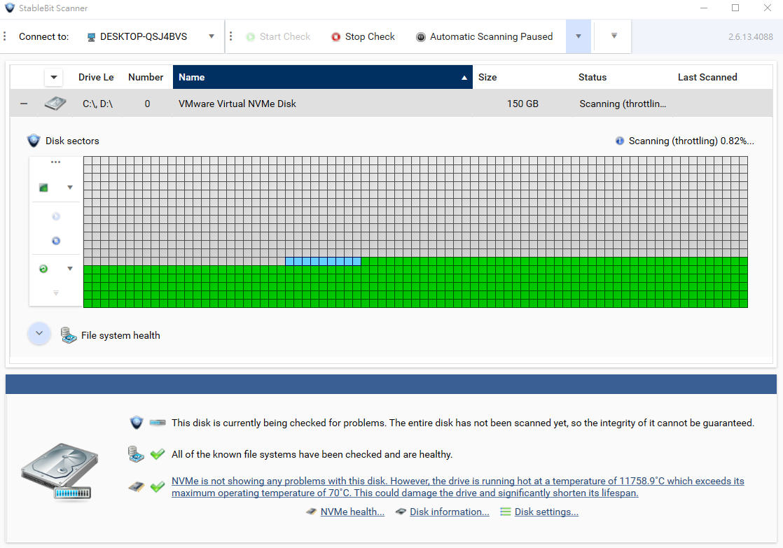Open the NVMe temperature warning link
The image size is (783, 548).
[458, 486]
